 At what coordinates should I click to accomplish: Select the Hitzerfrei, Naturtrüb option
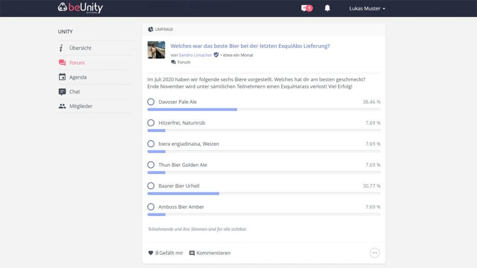(151, 123)
